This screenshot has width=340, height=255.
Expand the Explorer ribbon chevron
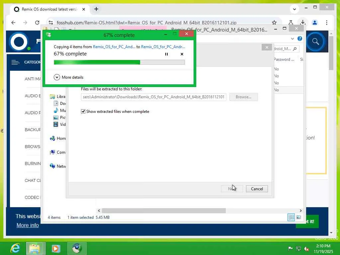(292, 39)
